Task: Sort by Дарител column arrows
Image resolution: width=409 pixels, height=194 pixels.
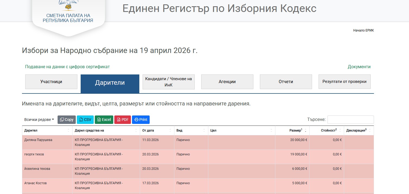Action: 68,131
